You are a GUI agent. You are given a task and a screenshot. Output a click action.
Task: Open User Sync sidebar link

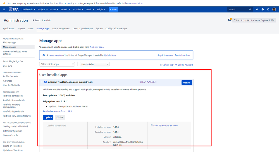click(x=8, y=66)
